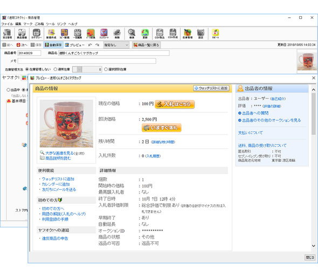Select 通常在庫 radio button
This screenshot has width=318, height=279.
pyautogui.click(x=55, y=69)
